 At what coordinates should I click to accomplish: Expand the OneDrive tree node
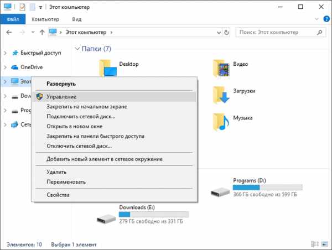pos(6,67)
